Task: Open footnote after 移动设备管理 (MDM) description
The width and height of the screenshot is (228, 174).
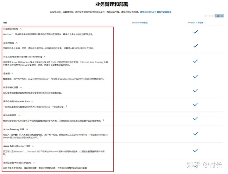Action: click(103, 120)
